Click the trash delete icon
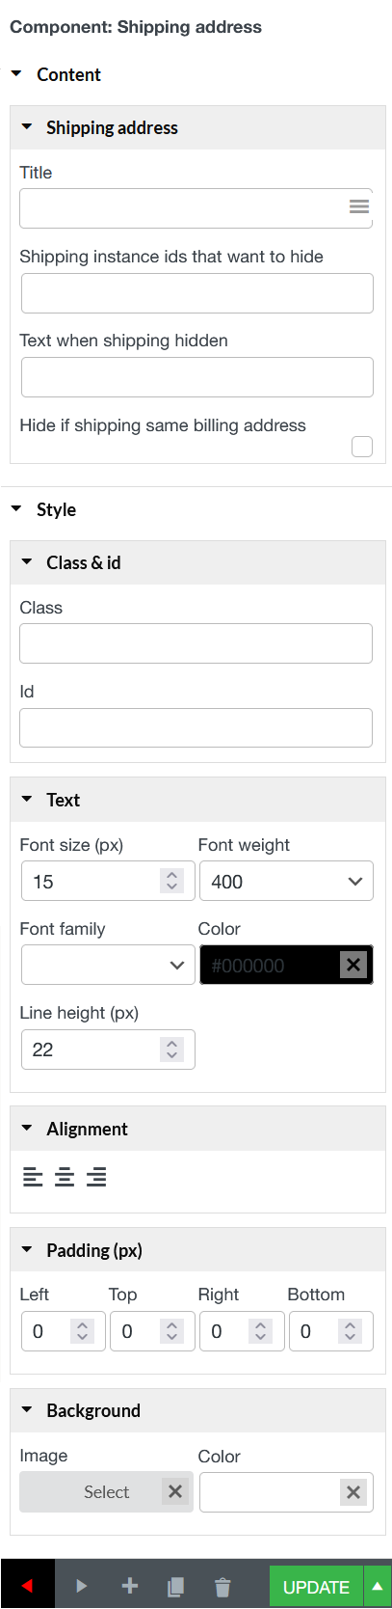 [x=222, y=1586]
